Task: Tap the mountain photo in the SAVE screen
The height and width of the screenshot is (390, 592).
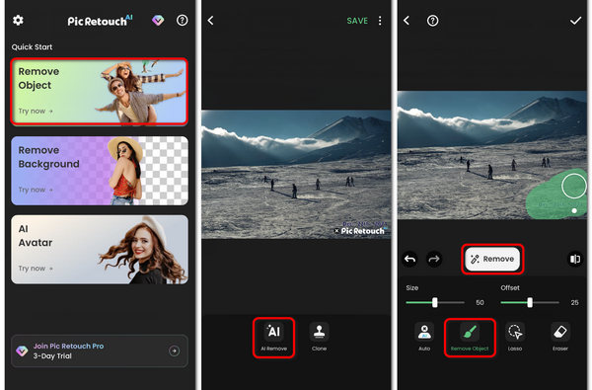Action: pos(296,174)
